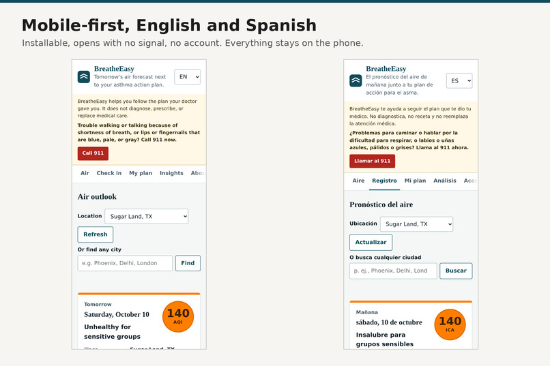Select the Aire tab in Spanish view
This screenshot has width=550, height=366.
358,181
